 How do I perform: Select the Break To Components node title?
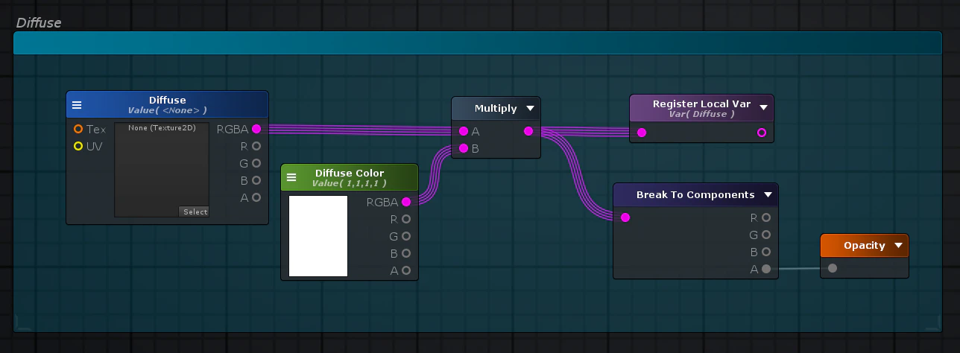point(695,195)
